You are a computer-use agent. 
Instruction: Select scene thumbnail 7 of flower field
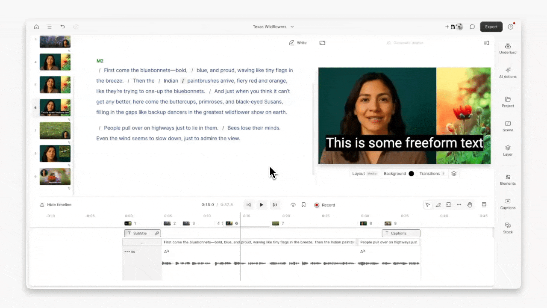coord(55,130)
